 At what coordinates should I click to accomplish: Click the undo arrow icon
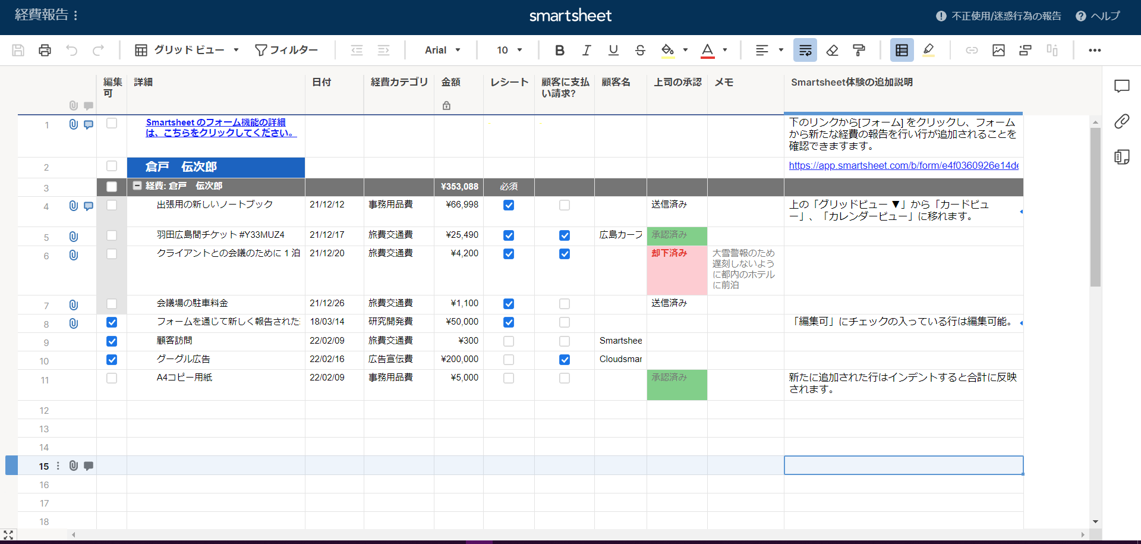point(72,50)
